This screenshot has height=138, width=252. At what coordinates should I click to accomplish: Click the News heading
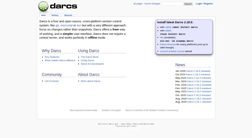pyautogui.click(x=180, y=65)
